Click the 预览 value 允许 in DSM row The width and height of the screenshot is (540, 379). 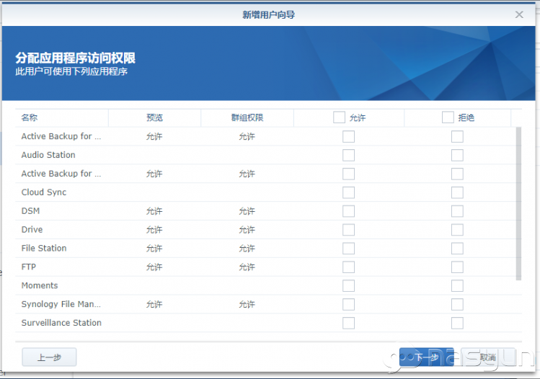[x=154, y=211]
